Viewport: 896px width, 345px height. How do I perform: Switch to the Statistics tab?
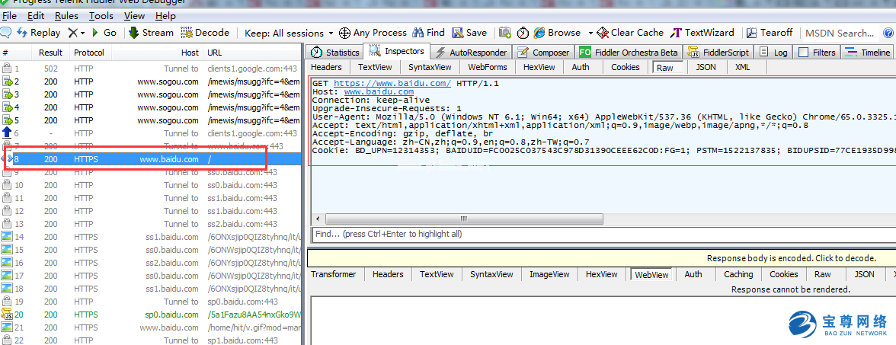(x=335, y=53)
